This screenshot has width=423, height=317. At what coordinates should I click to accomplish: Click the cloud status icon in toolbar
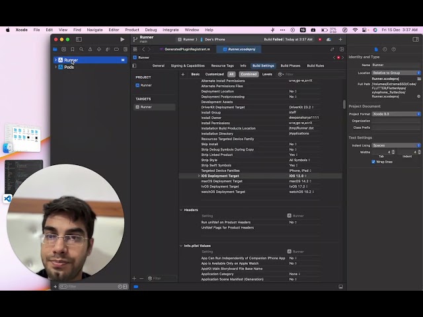pyautogui.click(x=329, y=40)
